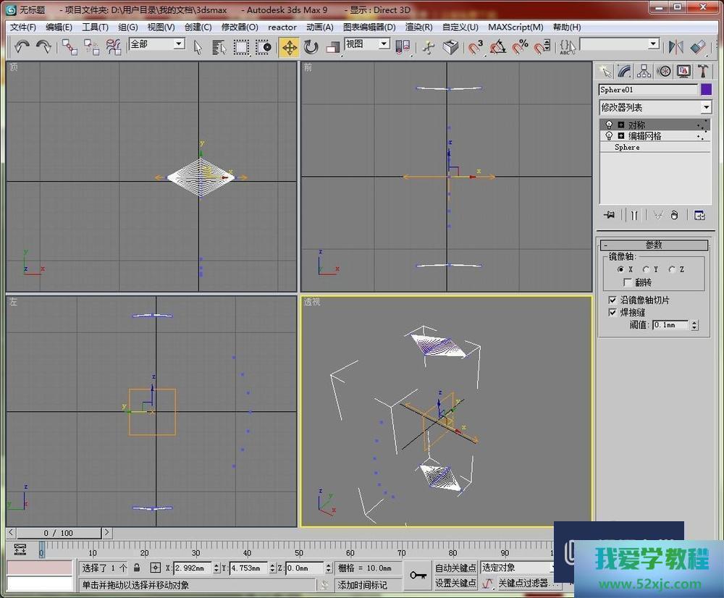Click the Mirror tool icon
The width and height of the screenshot is (724, 598).
click(x=675, y=47)
